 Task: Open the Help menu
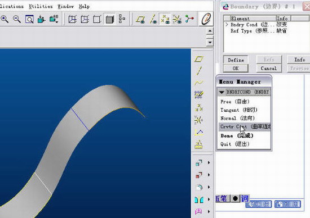pyautogui.click(x=84, y=7)
